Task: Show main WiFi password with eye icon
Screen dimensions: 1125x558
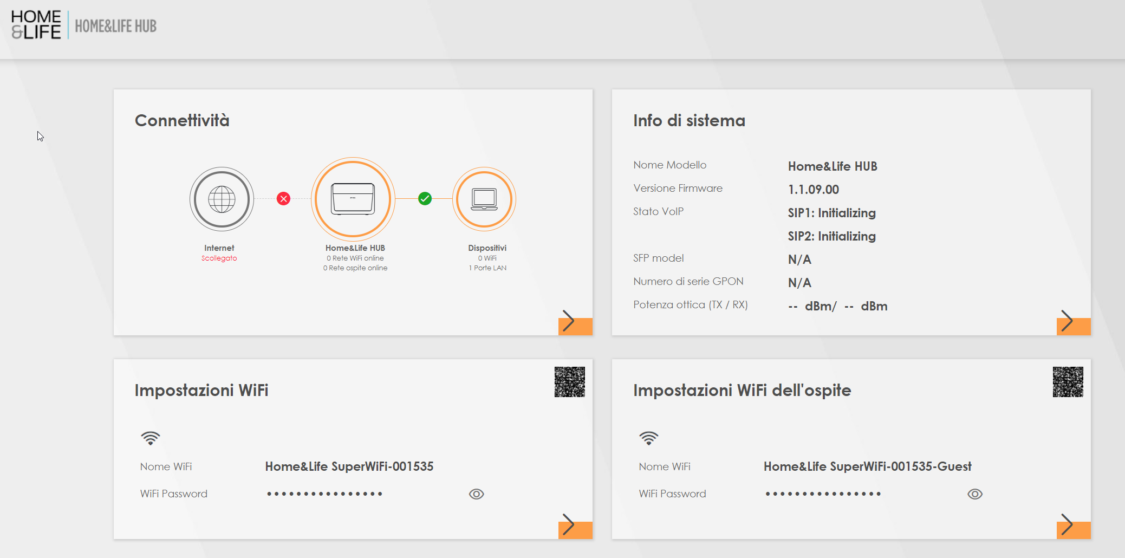Action: click(x=477, y=494)
